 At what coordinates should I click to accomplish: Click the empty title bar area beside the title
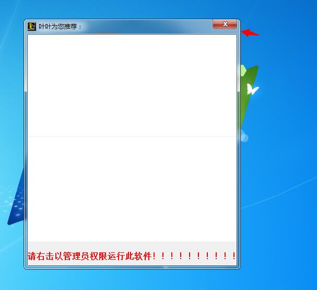pos(146,26)
